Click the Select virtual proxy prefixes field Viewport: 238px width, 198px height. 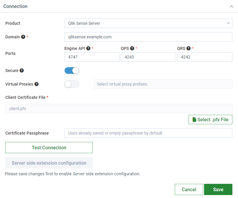(163, 84)
